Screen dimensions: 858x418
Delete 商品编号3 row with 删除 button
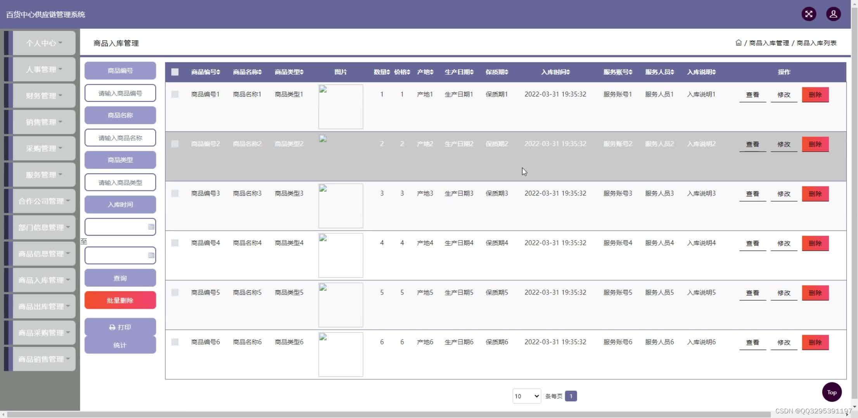coord(815,194)
